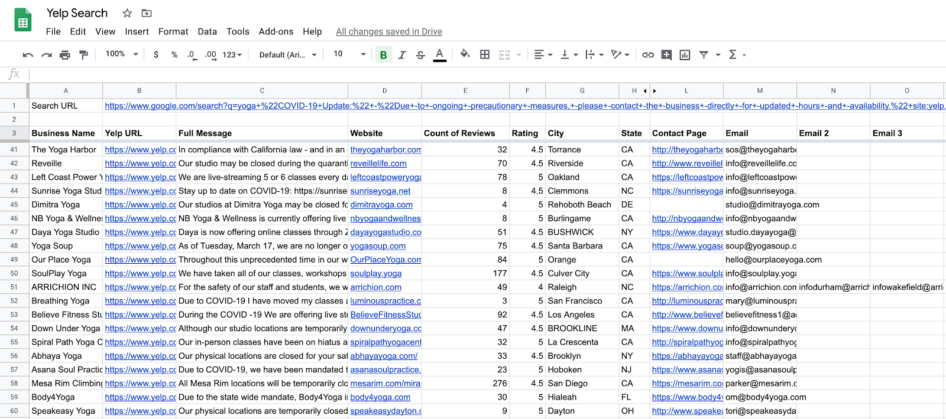Create a filter with funnel icon
Image resolution: width=946 pixels, height=419 pixels.
[x=704, y=55]
